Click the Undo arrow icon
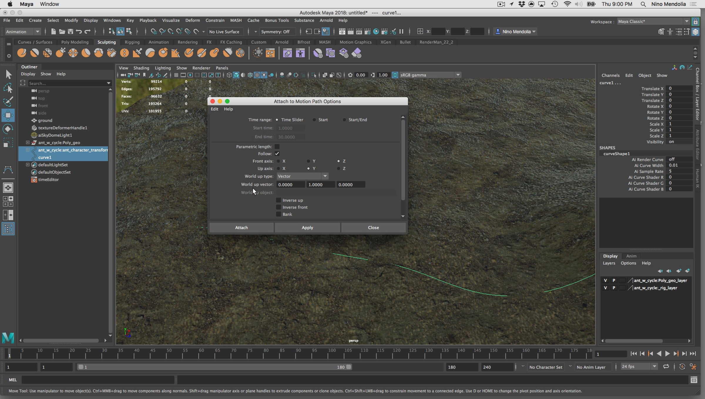 click(x=79, y=31)
